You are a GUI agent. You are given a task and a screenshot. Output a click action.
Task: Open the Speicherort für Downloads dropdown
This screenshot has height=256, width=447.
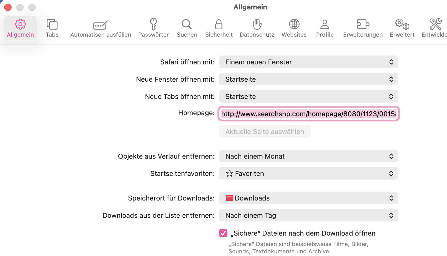308,198
